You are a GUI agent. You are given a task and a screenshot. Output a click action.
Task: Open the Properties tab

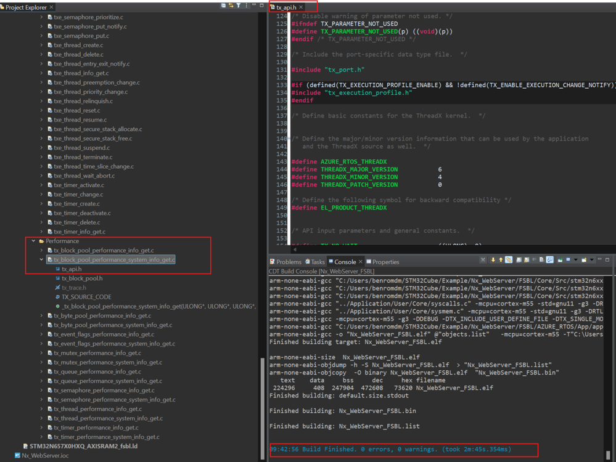click(383, 262)
